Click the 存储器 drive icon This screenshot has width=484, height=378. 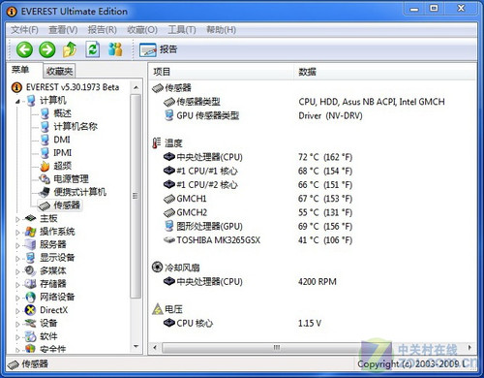click(x=30, y=284)
